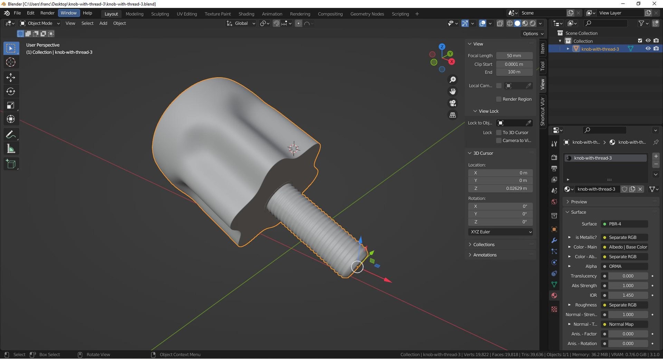Click Albedo | Base Color link button
This screenshot has height=359, width=663.
(624, 247)
